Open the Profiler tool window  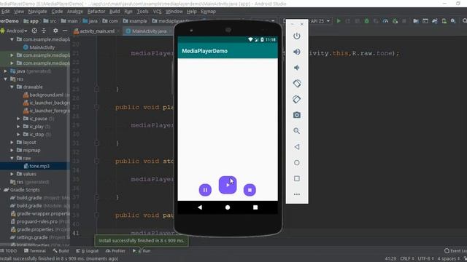[x=115, y=251]
